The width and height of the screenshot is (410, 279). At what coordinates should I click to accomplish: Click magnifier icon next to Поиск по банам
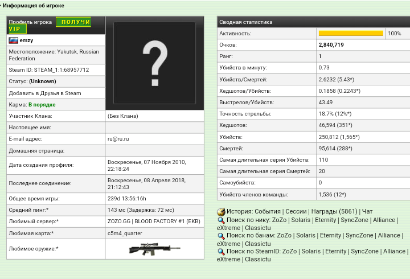point(221,236)
